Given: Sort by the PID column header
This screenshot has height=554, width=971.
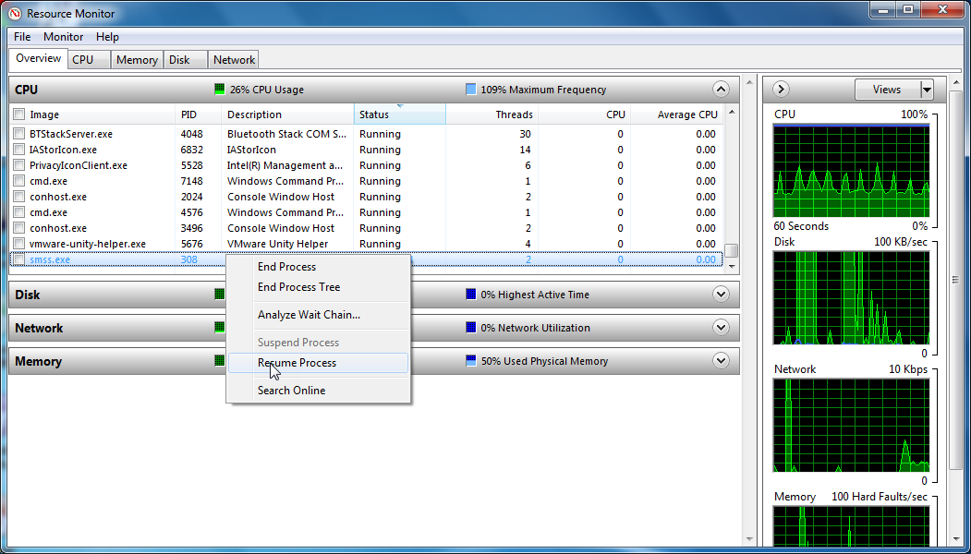Looking at the screenshot, I should (x=198, y=114).
